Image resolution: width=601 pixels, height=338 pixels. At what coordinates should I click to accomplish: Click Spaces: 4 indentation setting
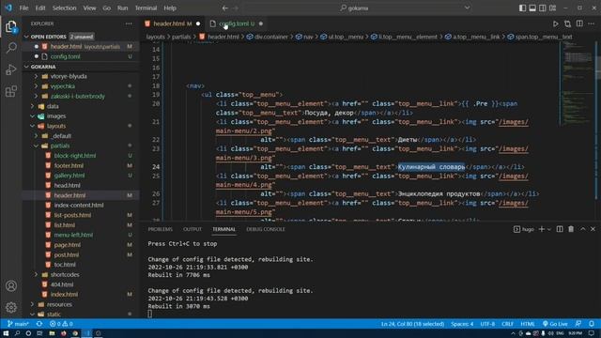pos(462,324)
